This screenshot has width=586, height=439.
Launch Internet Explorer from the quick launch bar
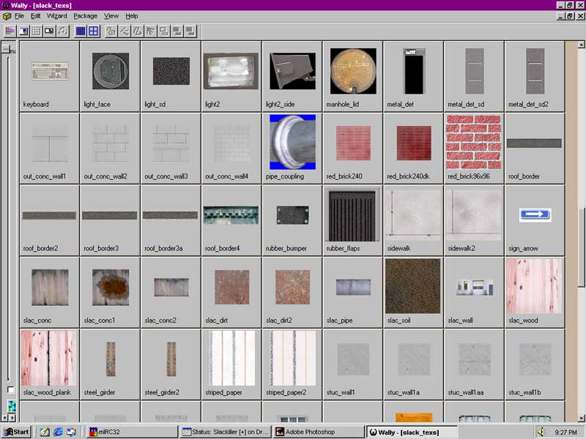pos(59,432)
